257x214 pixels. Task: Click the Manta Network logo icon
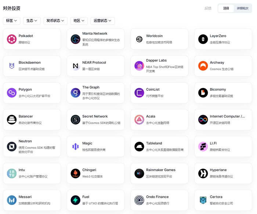click(76, 39)
